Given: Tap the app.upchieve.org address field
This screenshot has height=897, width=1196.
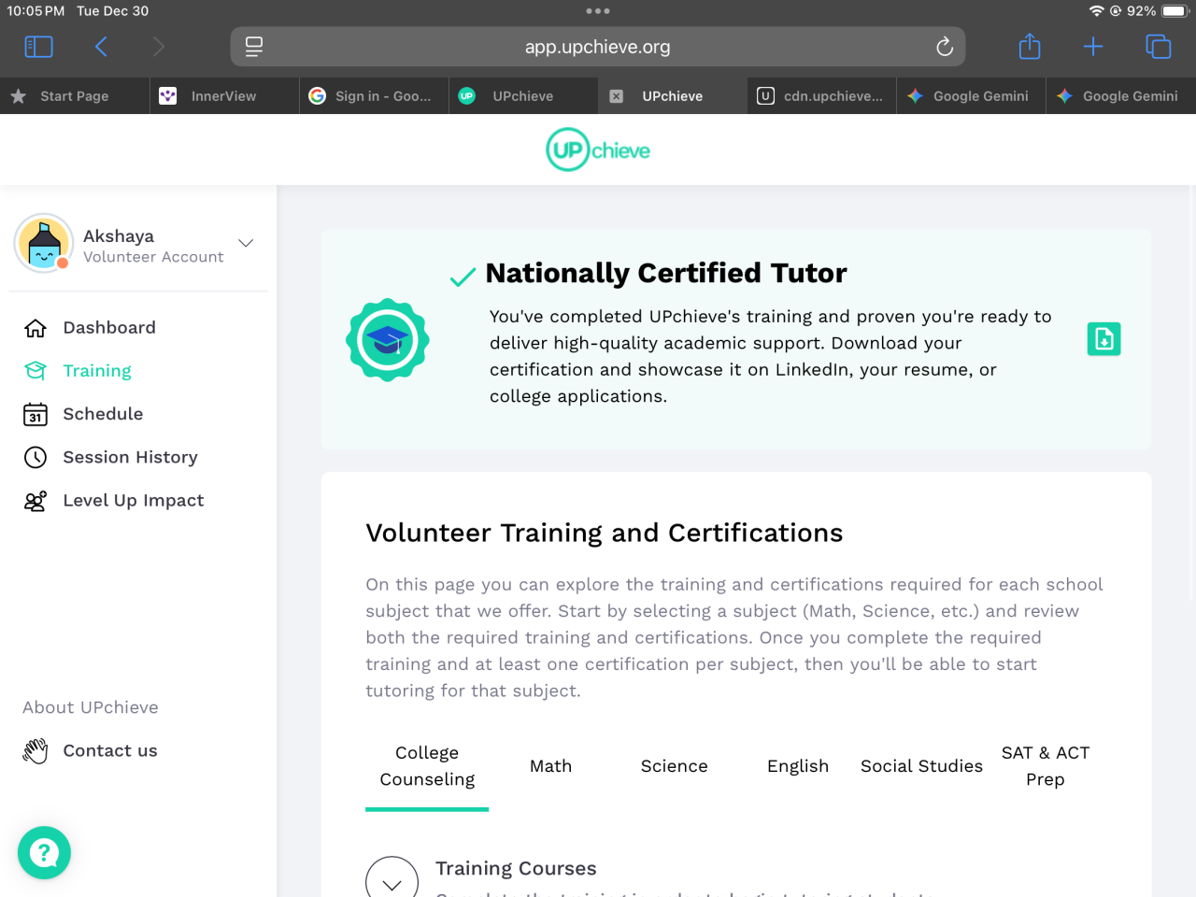Looking at the screenshot, I should tap(598, 47).
